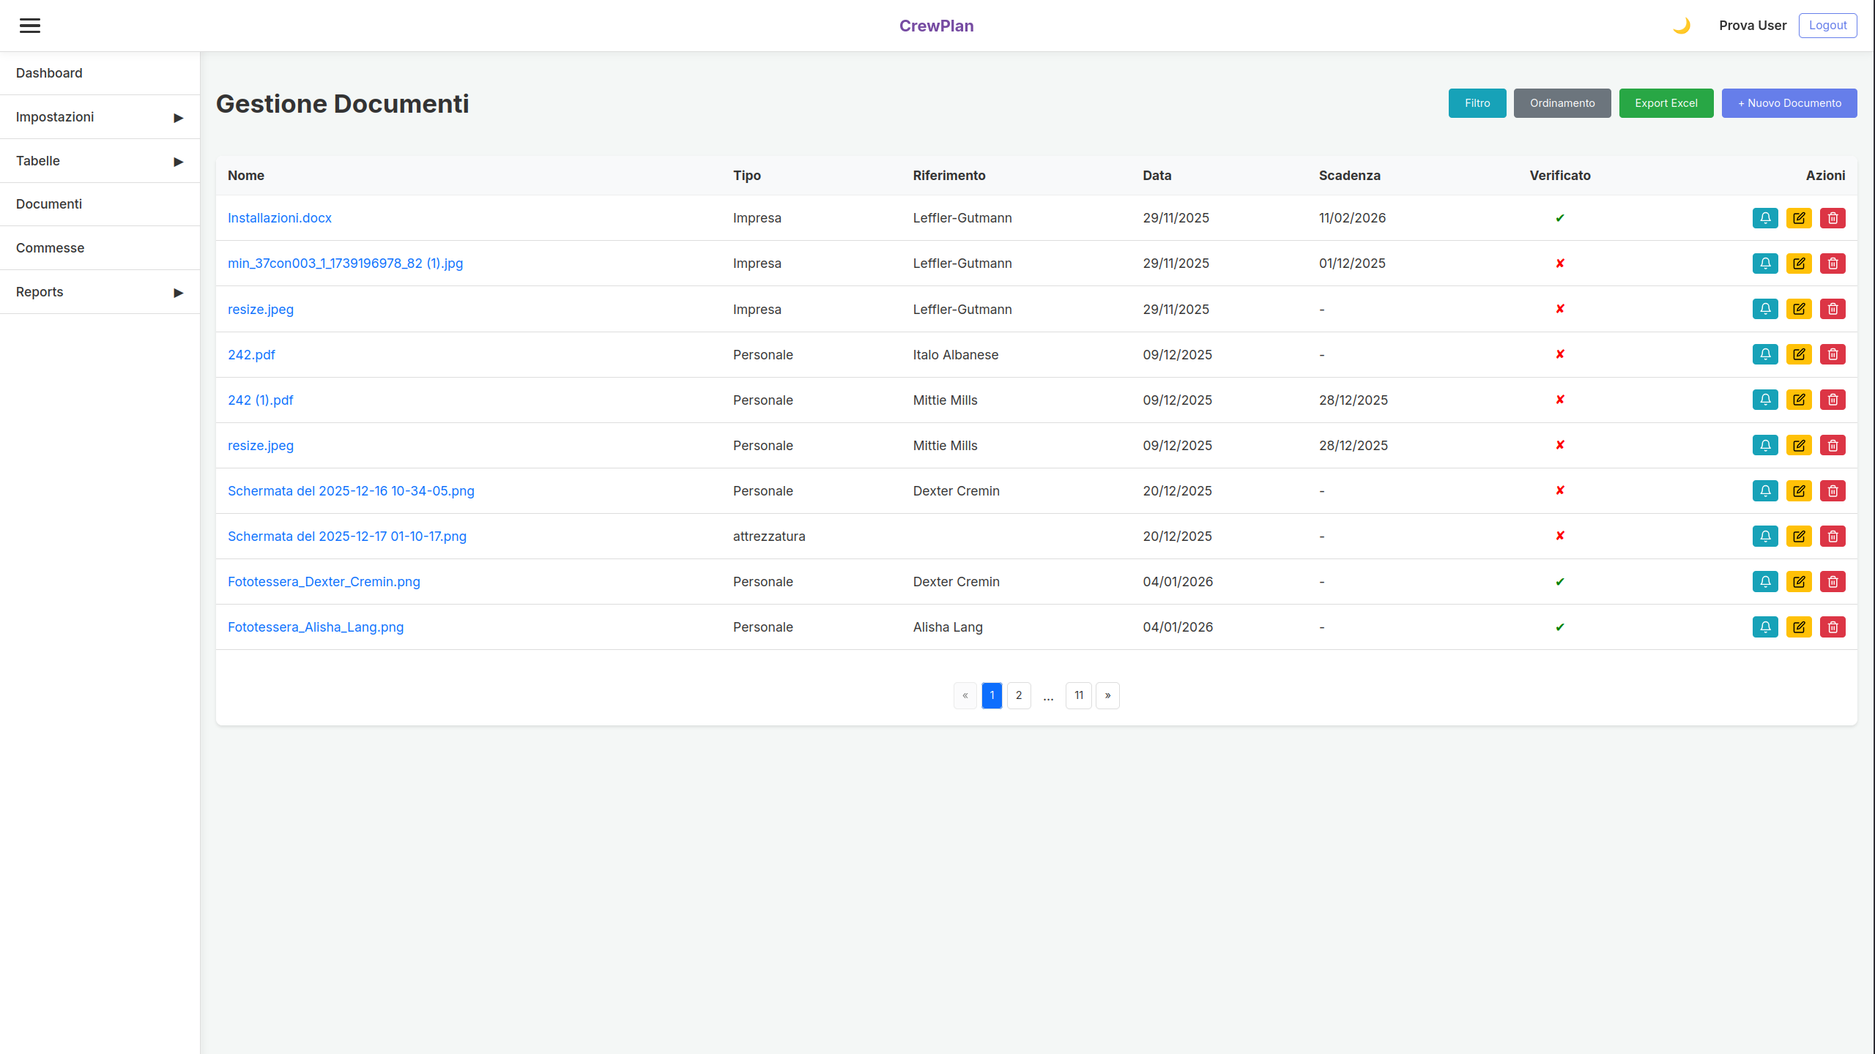Go to Commesse in sidebar
The height and width of the screenshot is (1054, 1875).
50,248
